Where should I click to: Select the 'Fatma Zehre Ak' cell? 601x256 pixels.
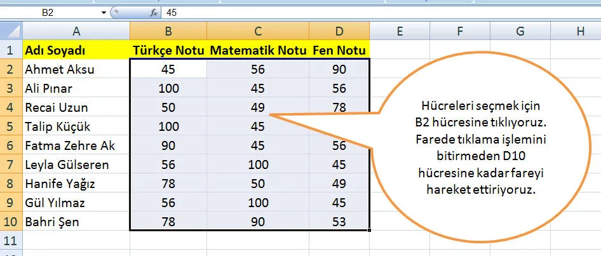pyautogui.click(x=76, y=145)
